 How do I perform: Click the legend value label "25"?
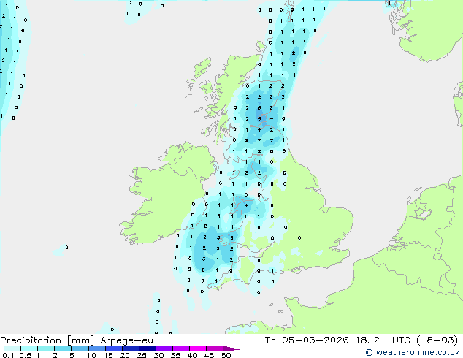(142, 355)
